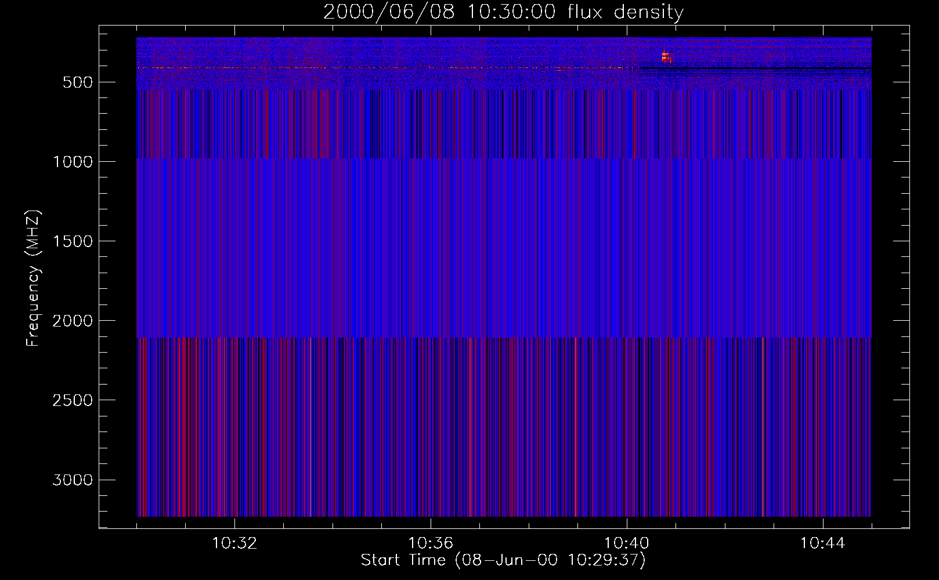
Task: Click the 500 frequency tick label
Action: pyautogui.click(x=78, y=82)
